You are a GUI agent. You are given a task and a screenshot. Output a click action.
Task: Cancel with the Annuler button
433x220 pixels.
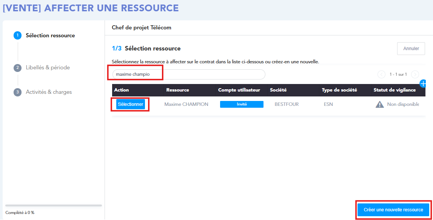pos(411,49)
